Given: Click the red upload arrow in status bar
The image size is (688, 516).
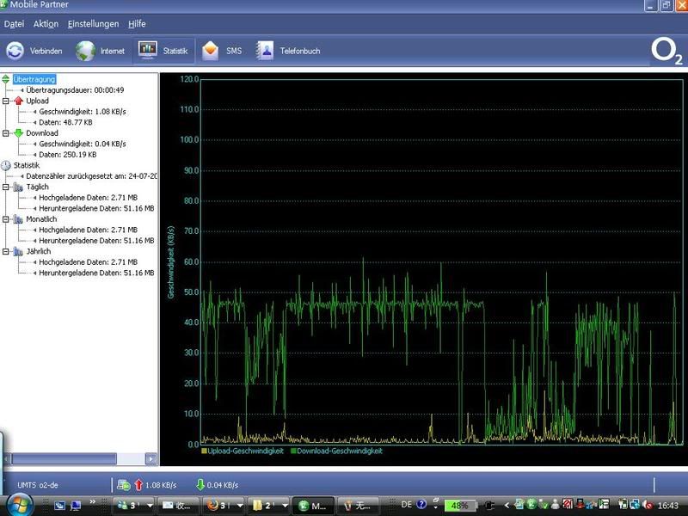Looking at the screenshot, I should [x=139, y=485].
